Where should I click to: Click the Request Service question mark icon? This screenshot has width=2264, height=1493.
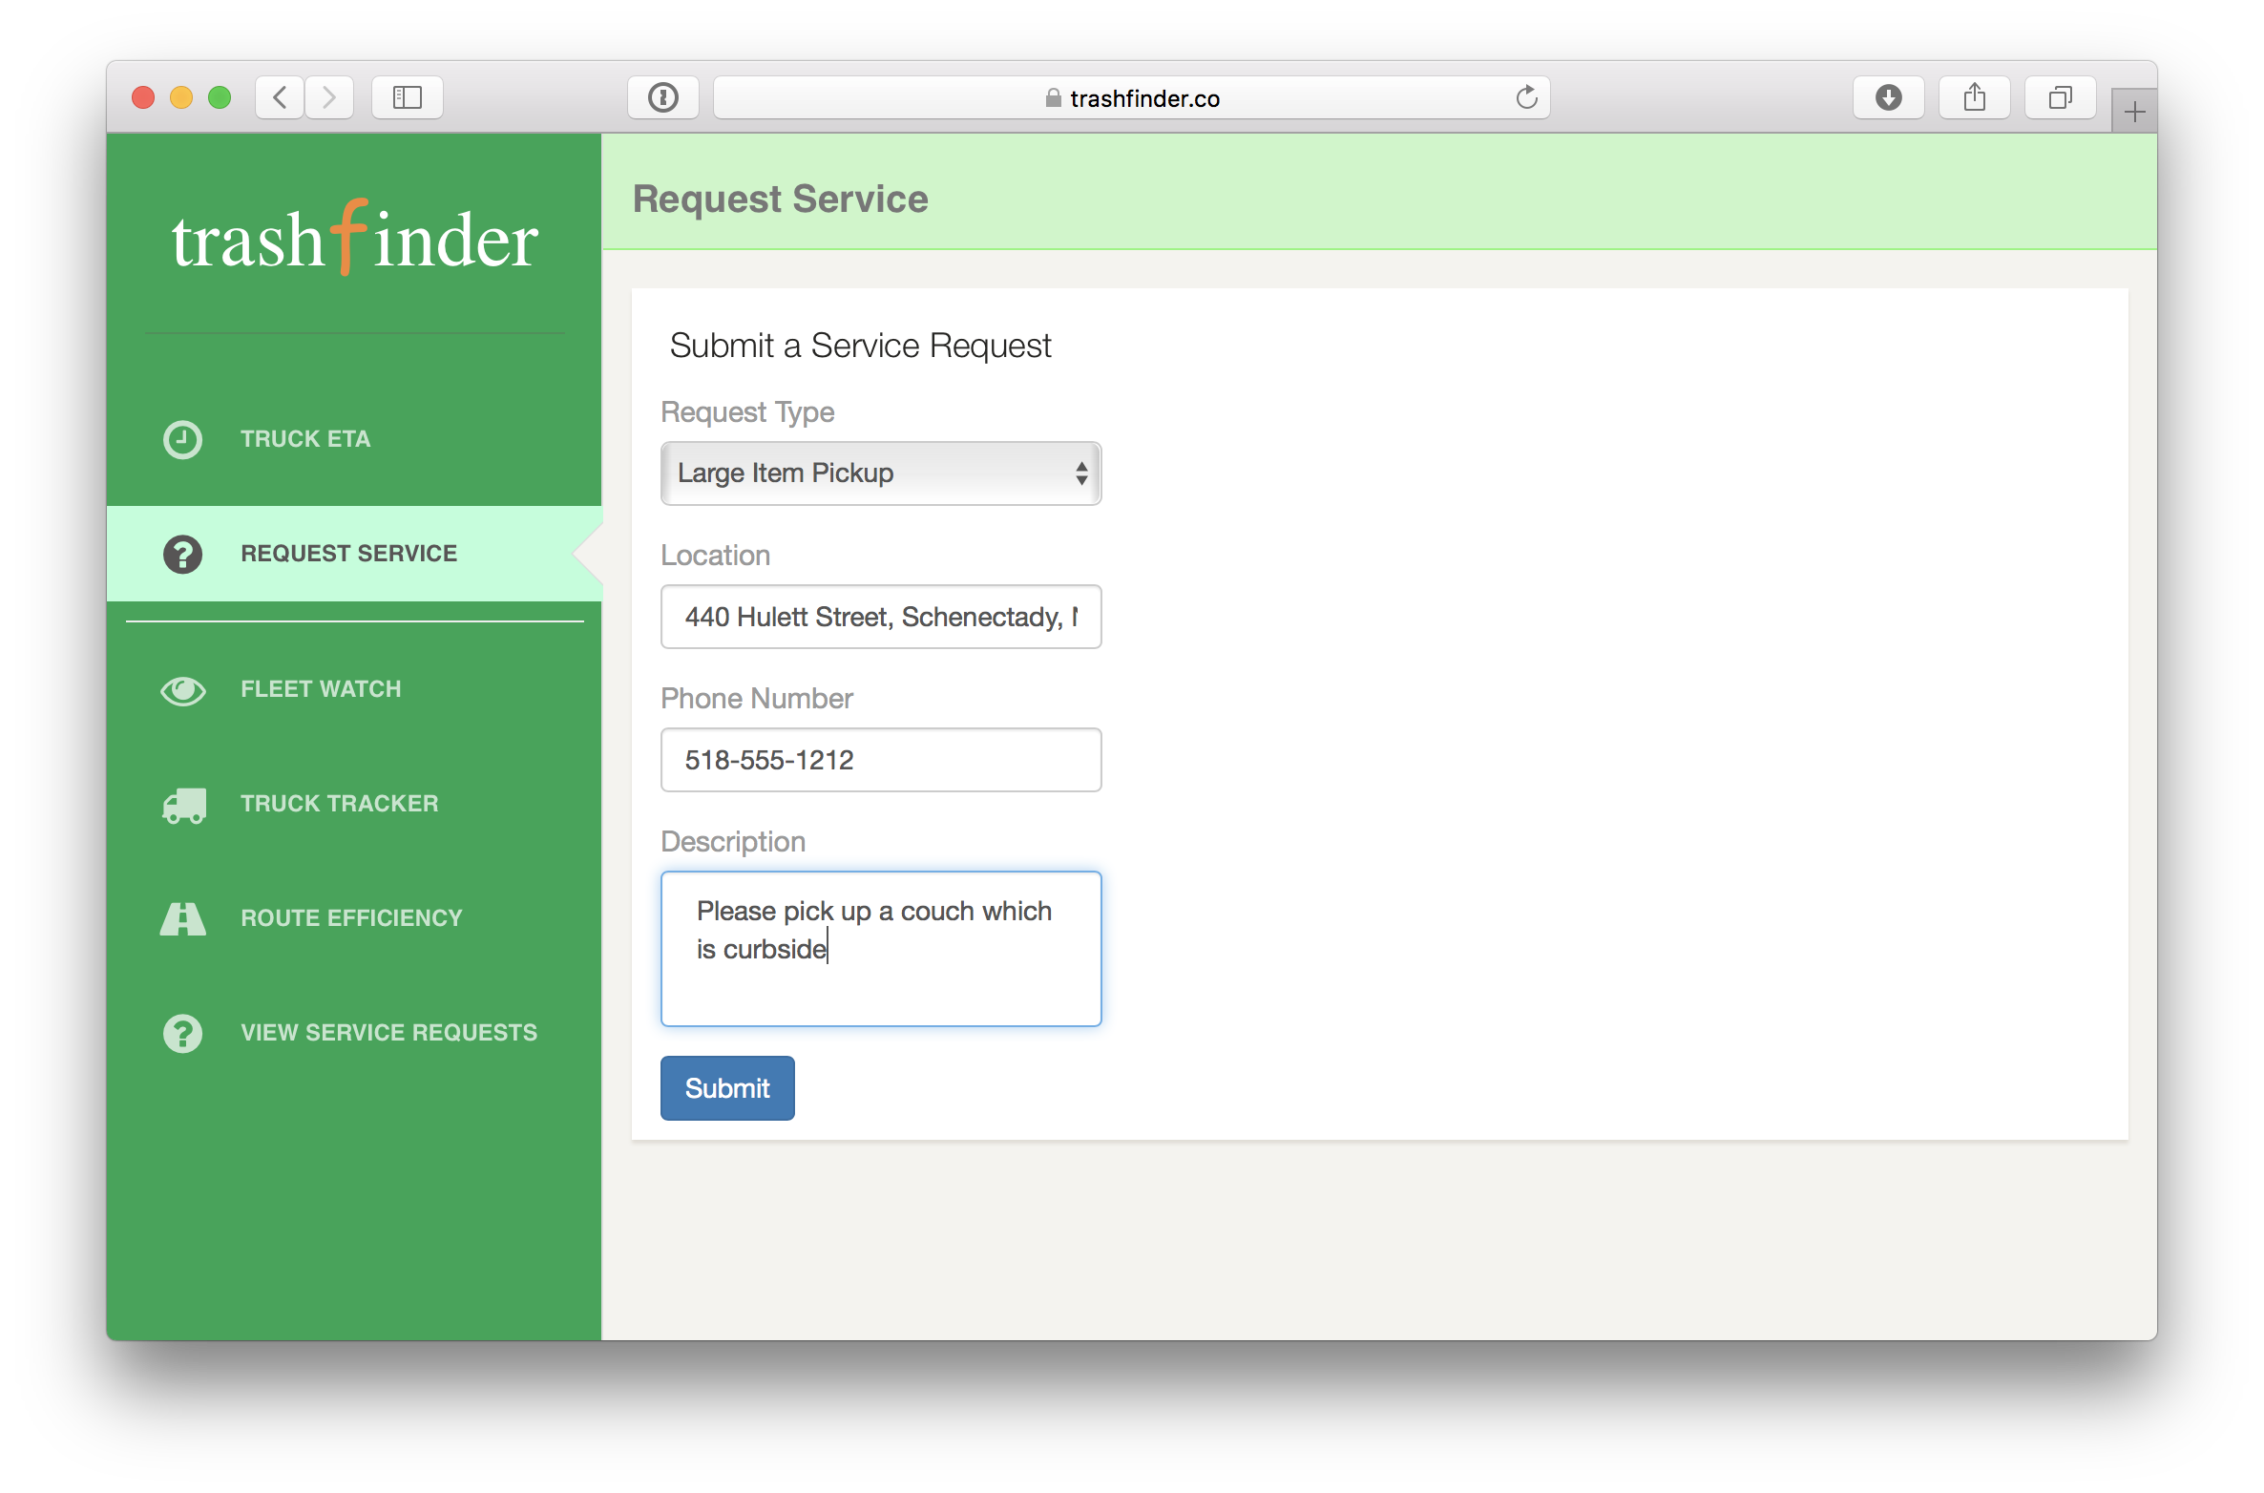pyautogui.click(x=182, y=554)
